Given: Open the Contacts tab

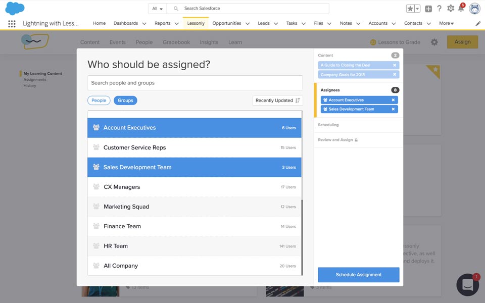Looking at the screenshot, I should [413, 23].
